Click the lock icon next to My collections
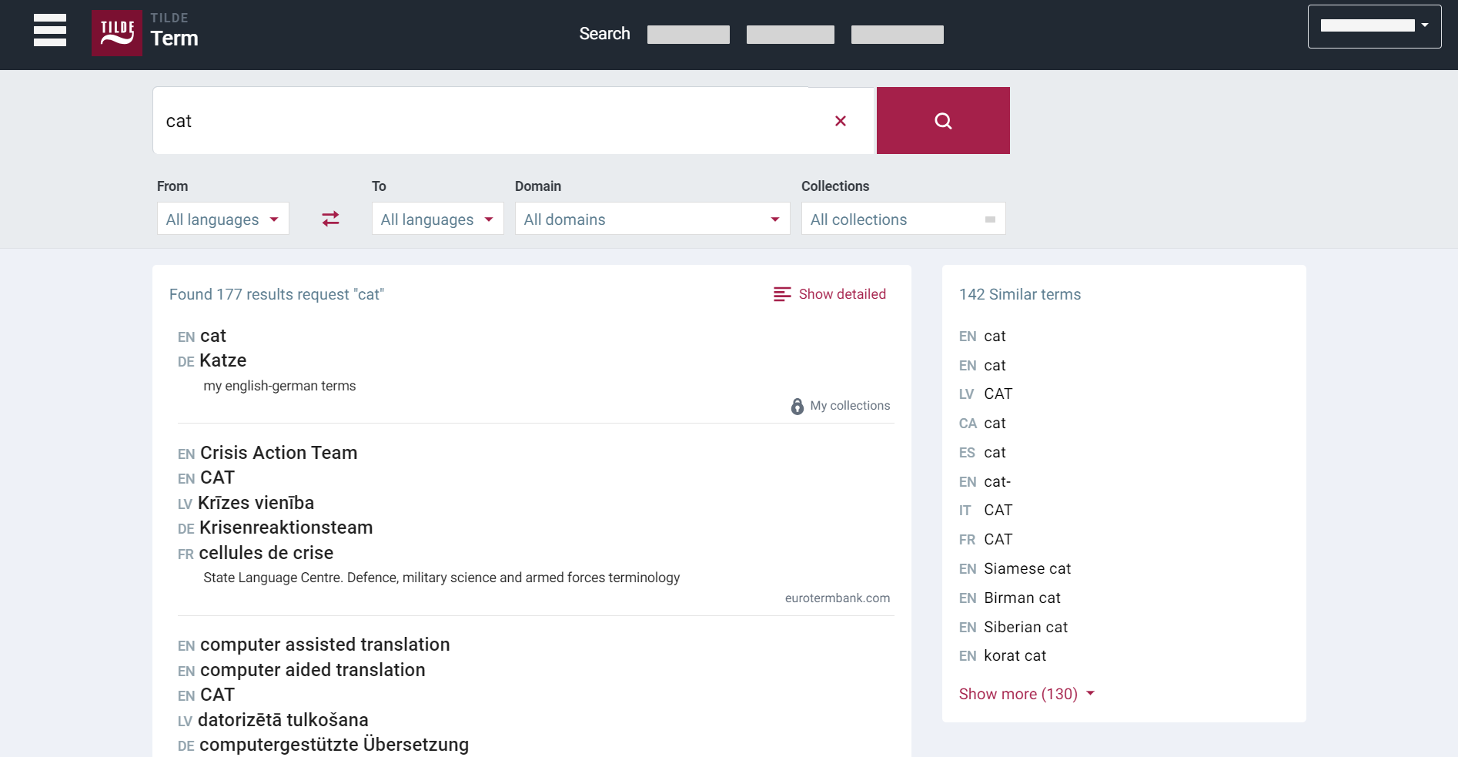 click(798, 406)
